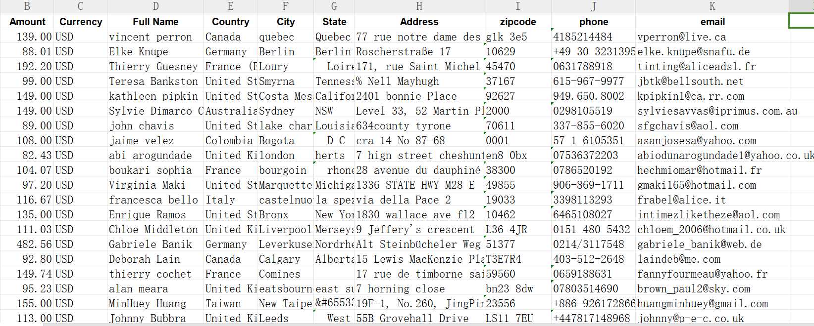Click zipcode cell L36 4JR
This screenshot has width=814, height=326.
tap(517, 229)
